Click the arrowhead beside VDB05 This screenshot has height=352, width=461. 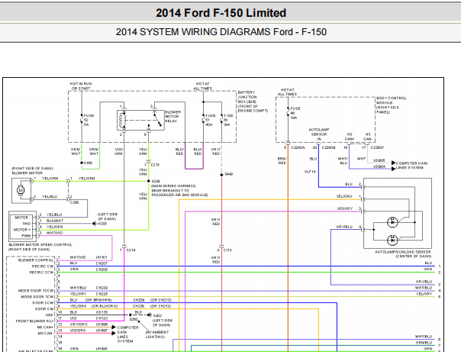393,163
